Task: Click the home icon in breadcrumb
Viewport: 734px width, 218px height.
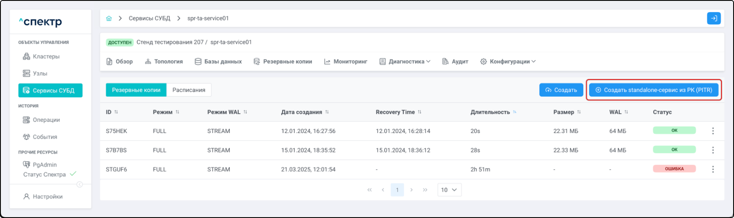Action: (x=109, y=18)
